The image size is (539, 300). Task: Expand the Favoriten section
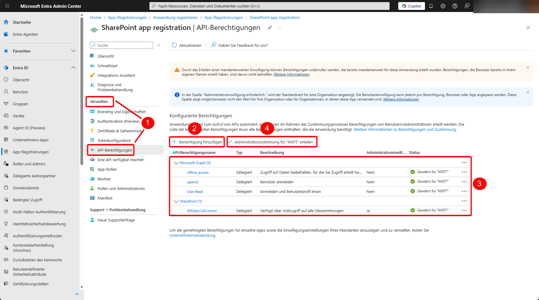73,51
